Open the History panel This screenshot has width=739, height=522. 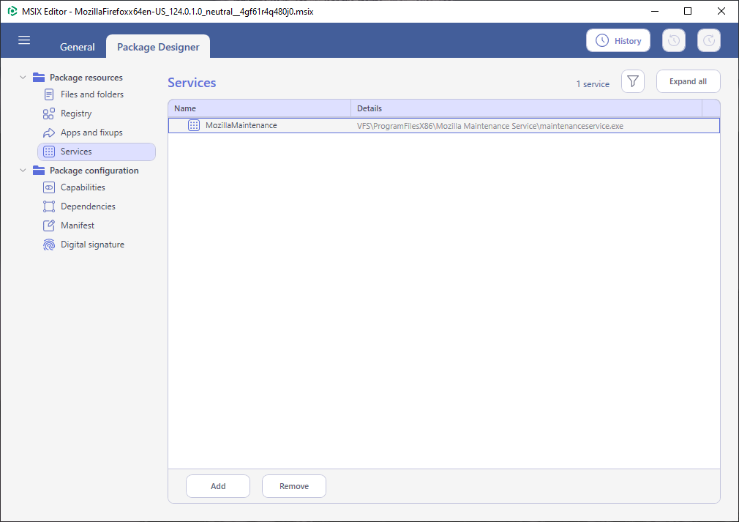(618, 40)
